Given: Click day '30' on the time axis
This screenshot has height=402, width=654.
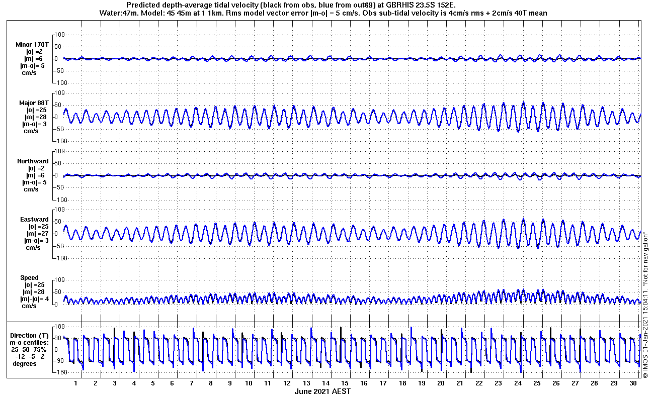Looking at the screenshot, I should coord(633,383).
